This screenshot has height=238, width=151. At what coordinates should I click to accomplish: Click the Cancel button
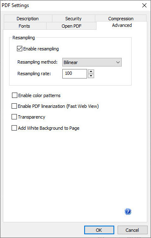tap(132, 230)
